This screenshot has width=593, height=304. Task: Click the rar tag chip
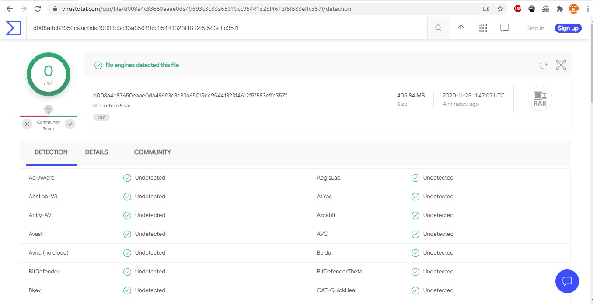point(101,117)
